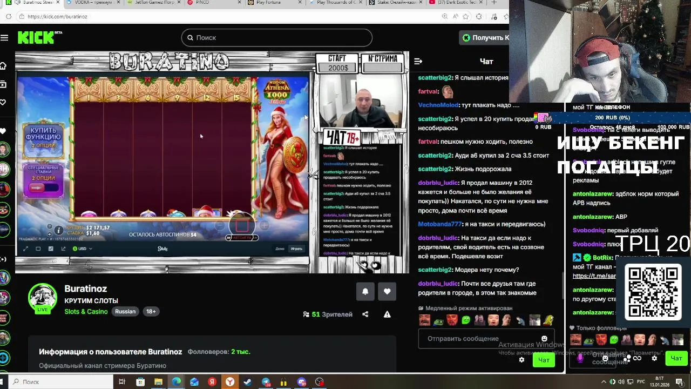691x389 pixels.
Task: Open the sidebar home icon
Action: [3, 66]
